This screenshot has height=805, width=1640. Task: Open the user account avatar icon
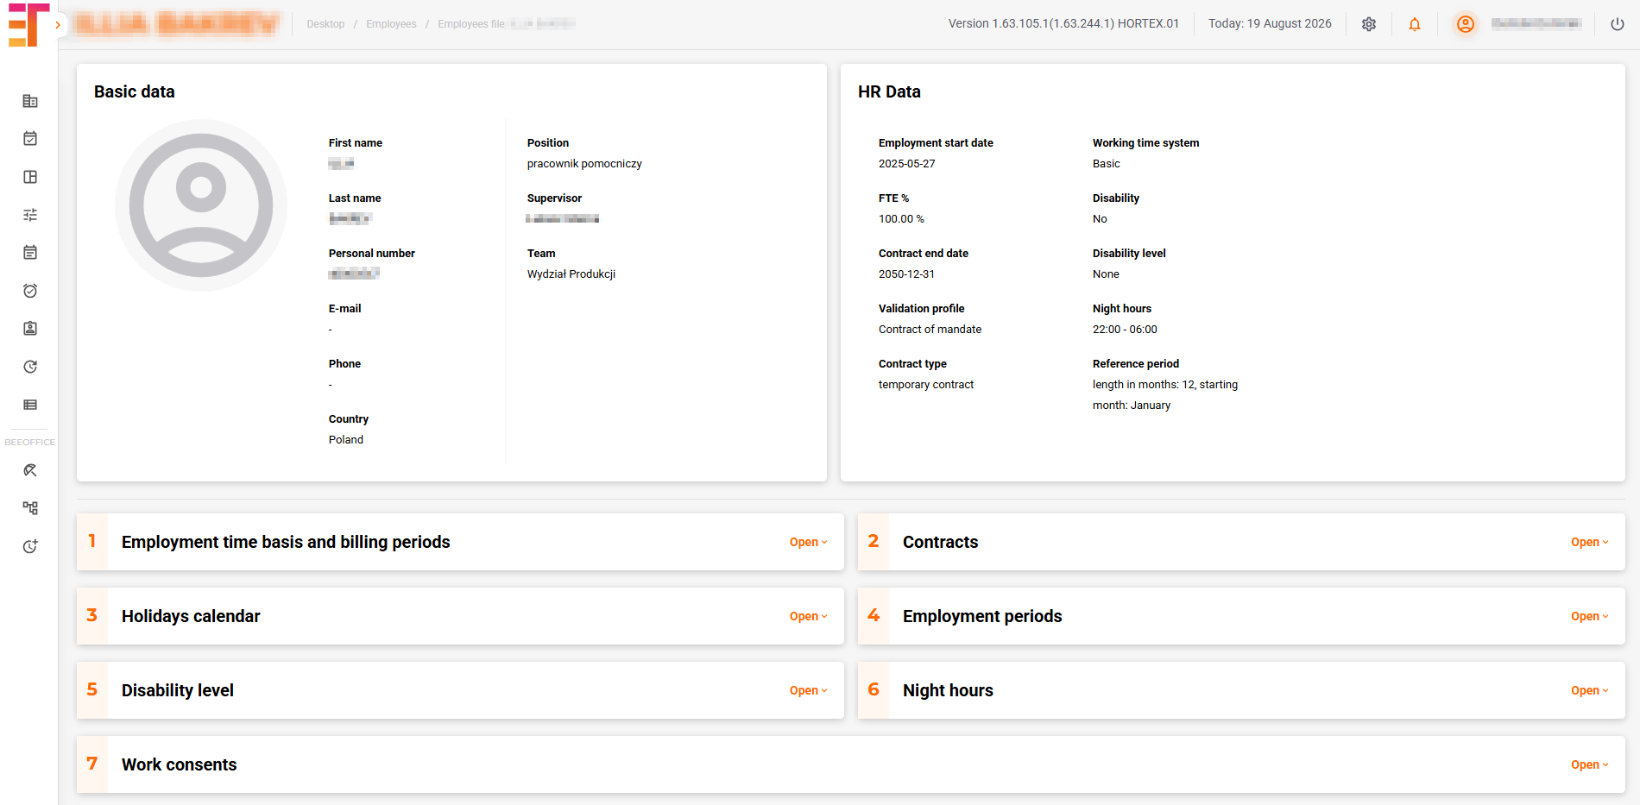[x=1466, y=24]
